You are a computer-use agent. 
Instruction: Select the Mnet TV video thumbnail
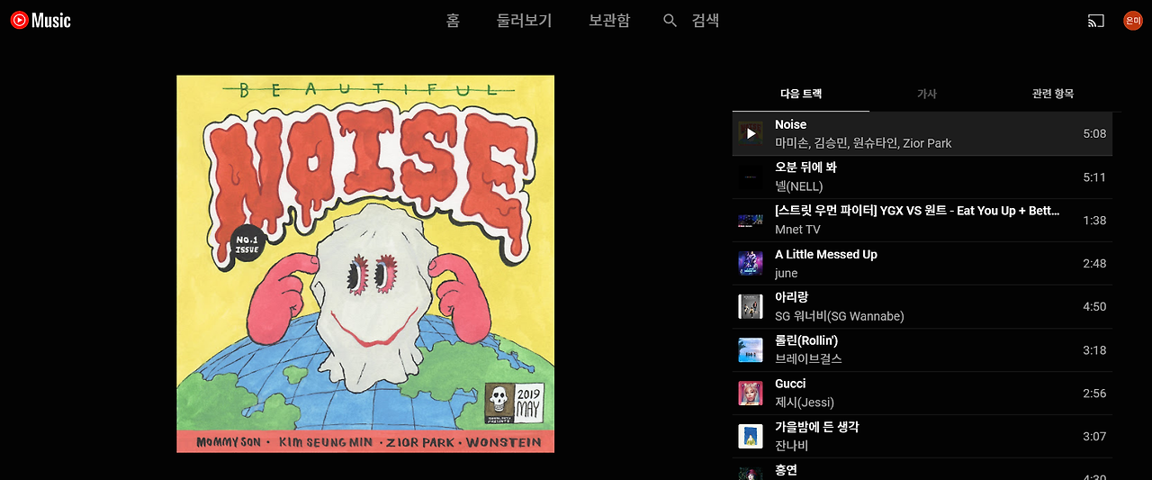[751, 220]
